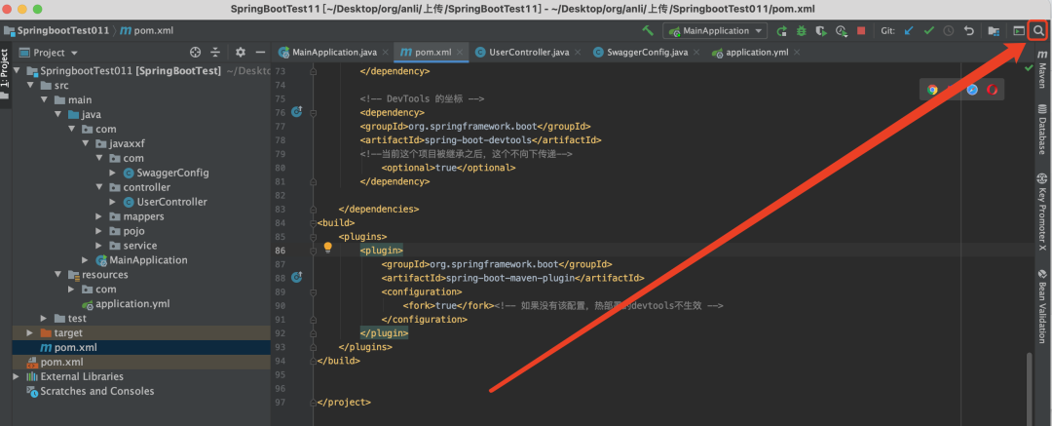Click the Run Anything icon in toolbar
The width and height of the screenshot is (1052, 426).
click(x=1019, y=31)
